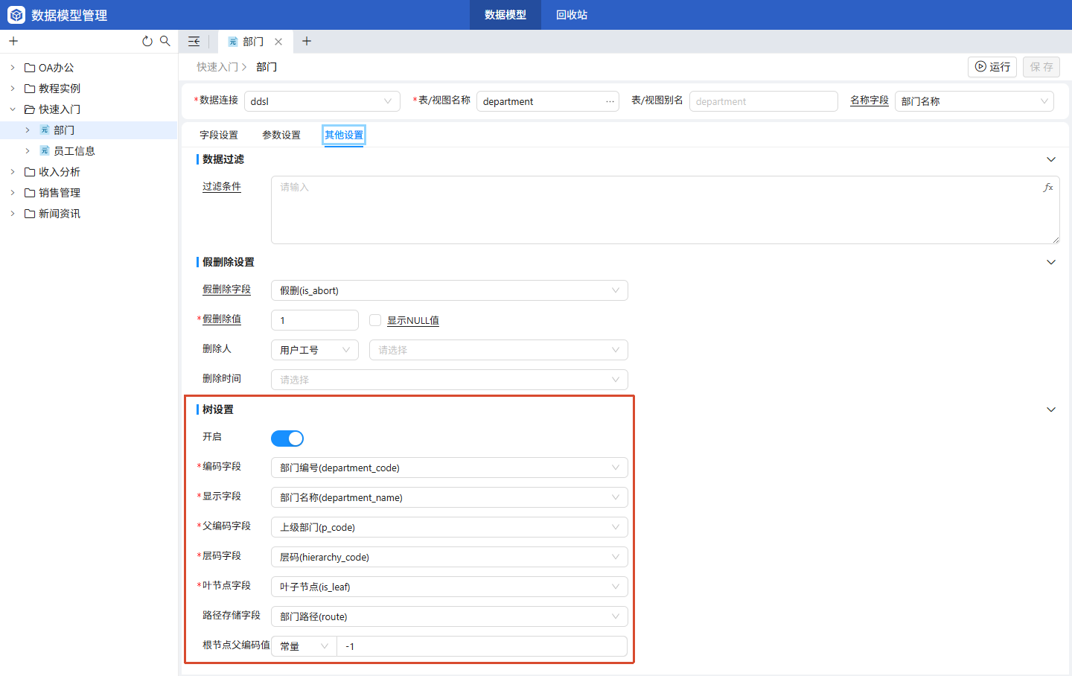The height and width of the screenshot is (676, 1072).
Task: Open the 层码字段 dropdown
Action: click(450, 557)
